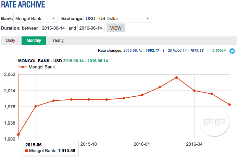The image size is (240, 160).
Task: Toggle Mongol Bank legend series marker
Action: 23,67
